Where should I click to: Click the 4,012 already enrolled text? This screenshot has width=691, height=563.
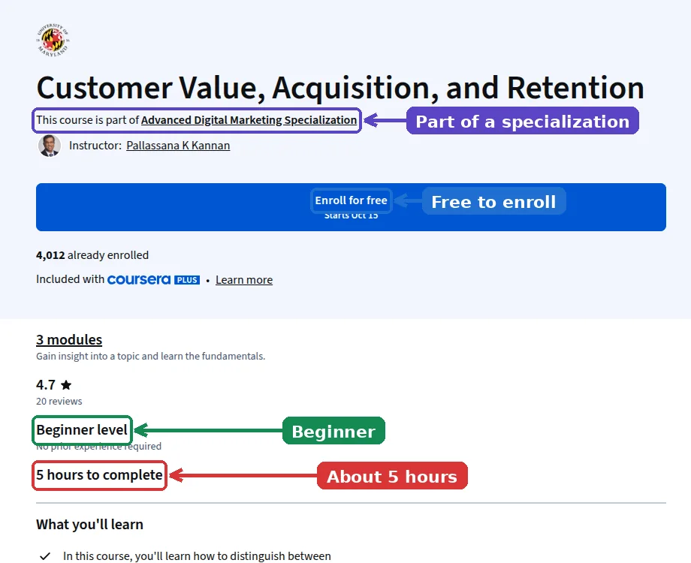click(92, 255)
